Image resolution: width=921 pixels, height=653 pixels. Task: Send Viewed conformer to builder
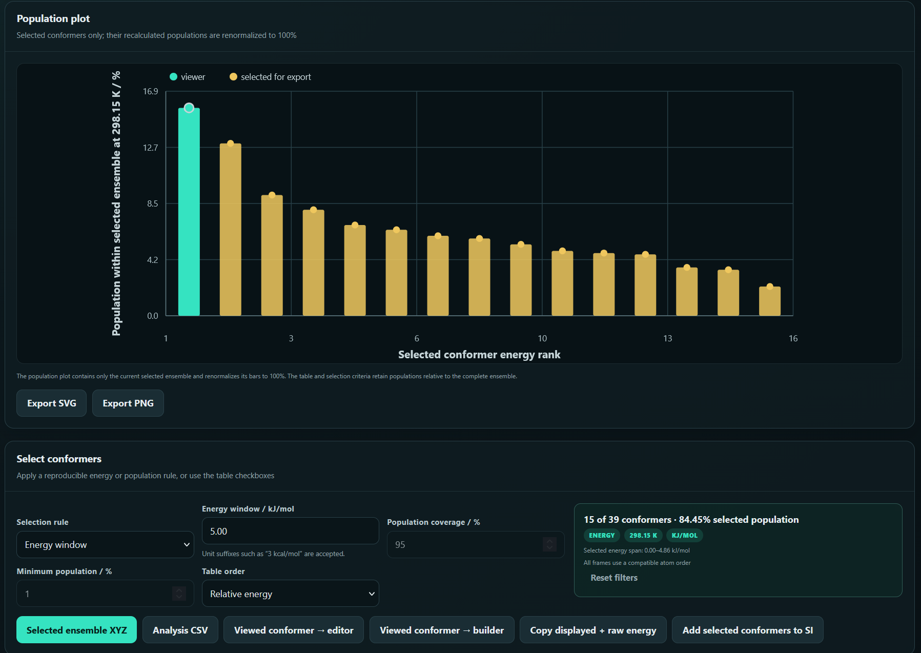pos(442,630)
